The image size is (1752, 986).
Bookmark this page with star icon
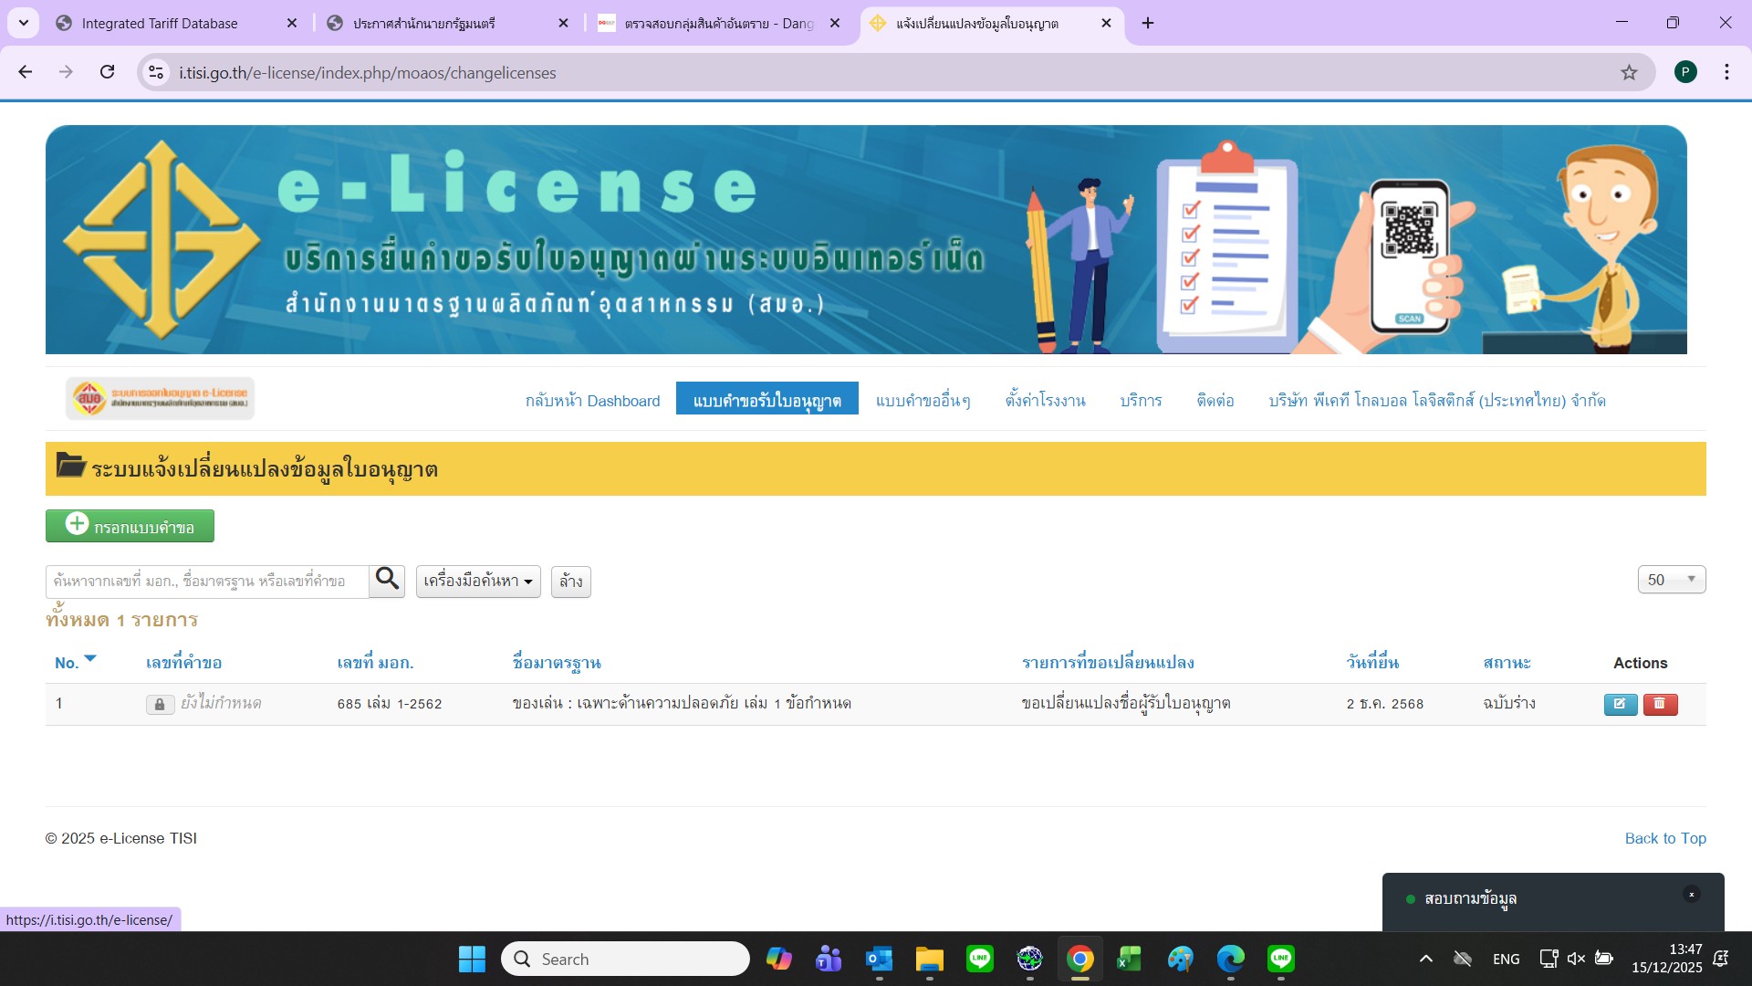[1629, 72]
